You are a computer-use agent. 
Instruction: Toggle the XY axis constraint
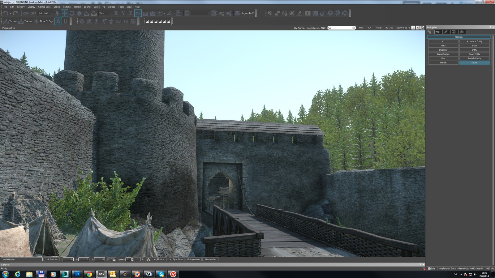coord(138,13)
